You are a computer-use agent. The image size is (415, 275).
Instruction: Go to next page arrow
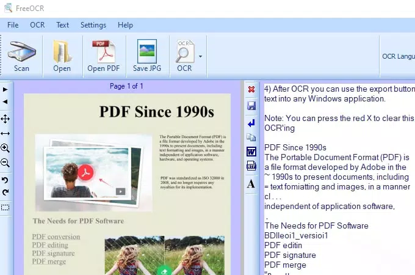point(5,90)
